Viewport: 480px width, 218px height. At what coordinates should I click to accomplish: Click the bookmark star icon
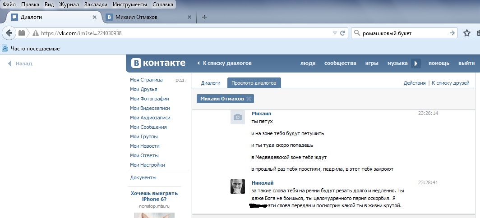pyautogui.click(x=467, y=33)
